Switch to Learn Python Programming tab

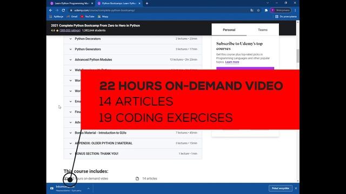coord(71,3)
